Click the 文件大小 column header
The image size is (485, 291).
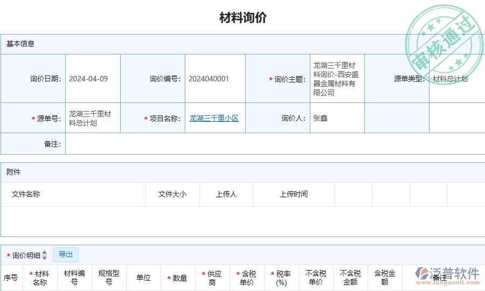[x=172, y=194]
